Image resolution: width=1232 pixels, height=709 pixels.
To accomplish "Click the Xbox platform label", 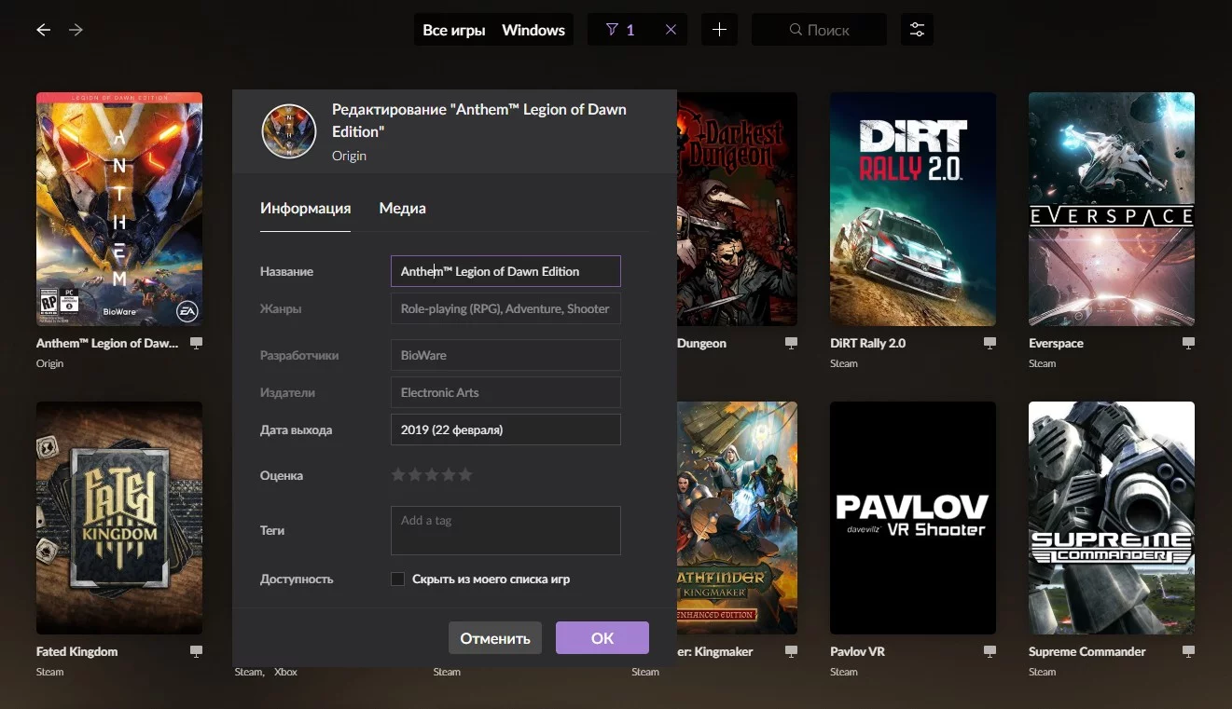I will pos(285,672).
